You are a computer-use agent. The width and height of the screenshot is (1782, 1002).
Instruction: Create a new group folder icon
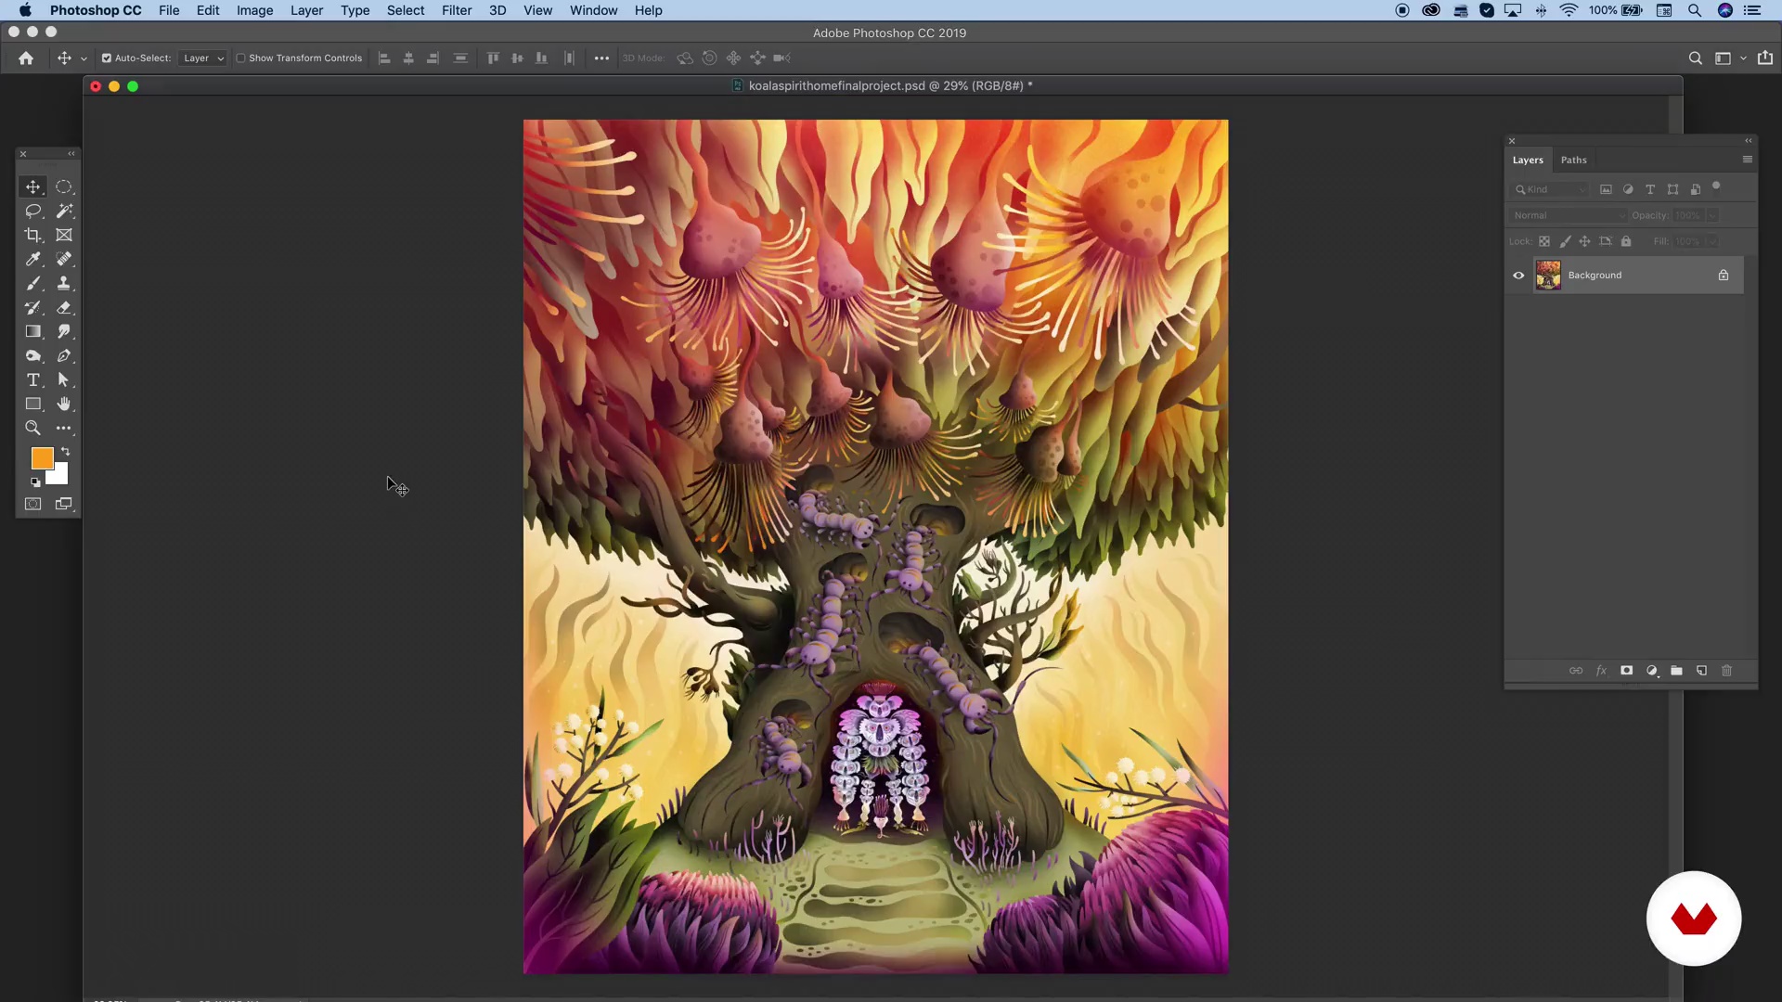[1676, 670]
